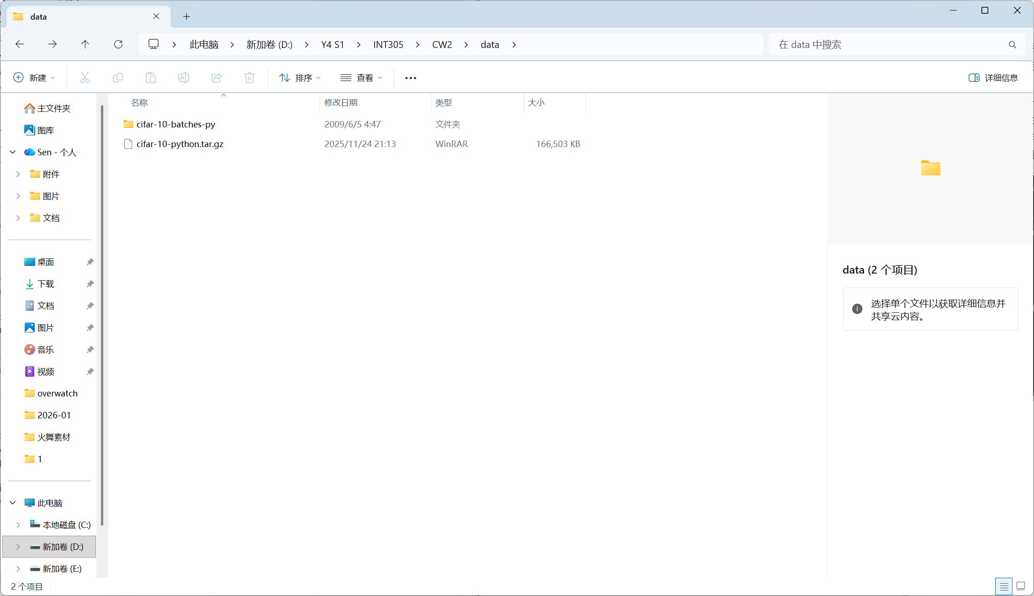Toggle the 详细信息 details pane
The width and height of the screenshot is (1034, 596).
pos(993,78)
